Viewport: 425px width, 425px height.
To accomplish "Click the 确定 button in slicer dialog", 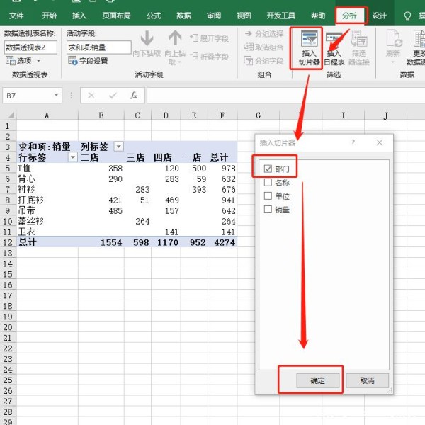I will click(317, 380).
